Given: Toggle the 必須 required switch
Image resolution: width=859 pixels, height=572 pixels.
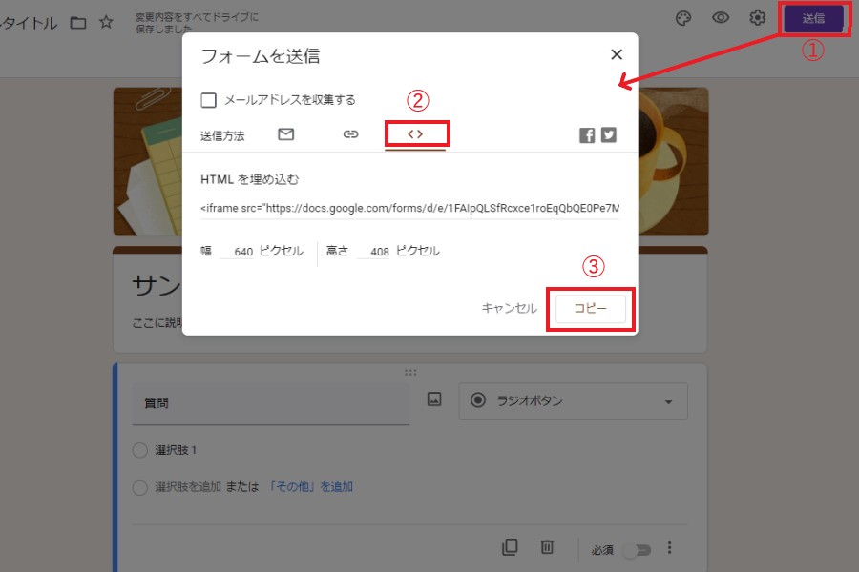Looking at the screenshot, I should 637,549.
